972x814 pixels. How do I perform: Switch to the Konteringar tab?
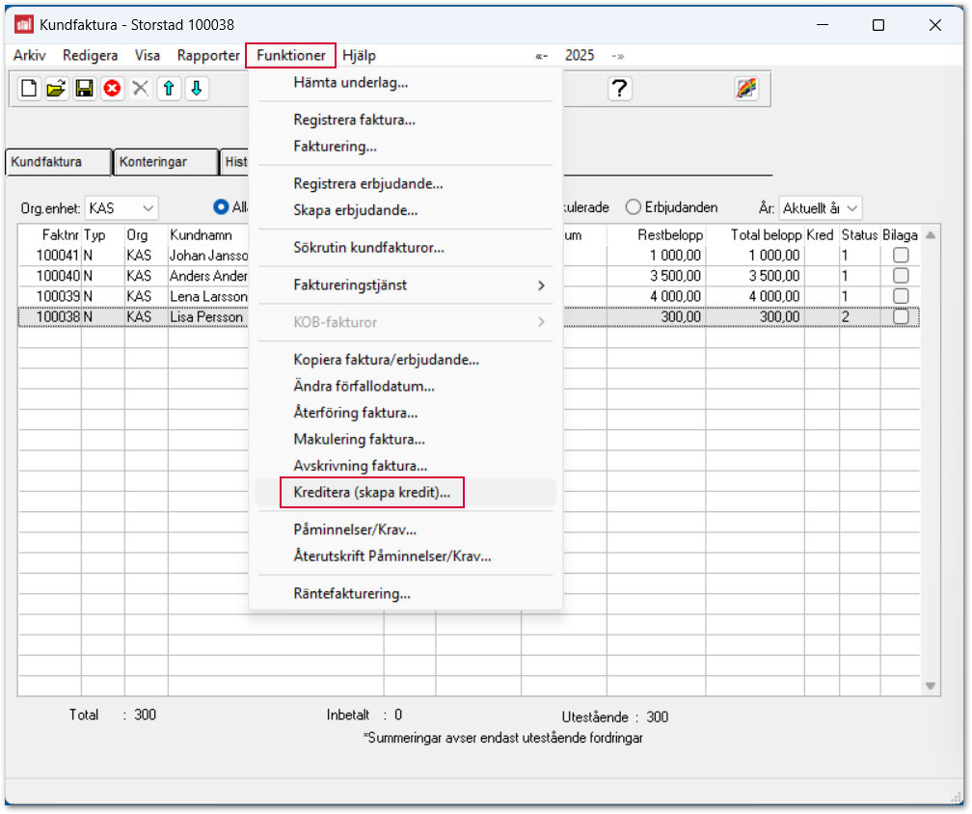coord(166,162)
